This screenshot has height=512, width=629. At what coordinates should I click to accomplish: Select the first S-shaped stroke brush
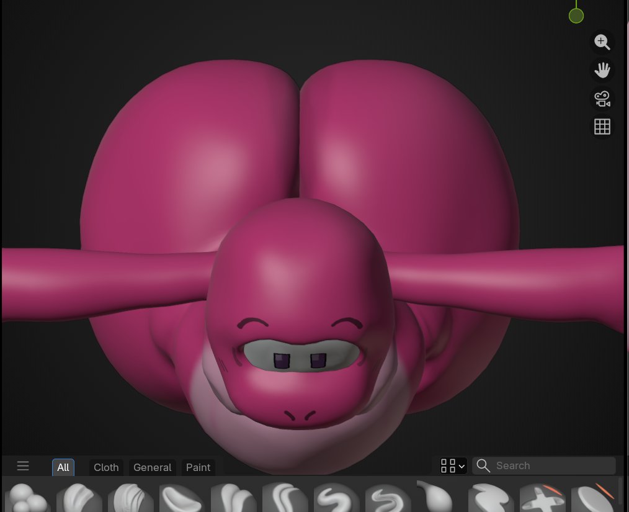(x=337, y=496)
